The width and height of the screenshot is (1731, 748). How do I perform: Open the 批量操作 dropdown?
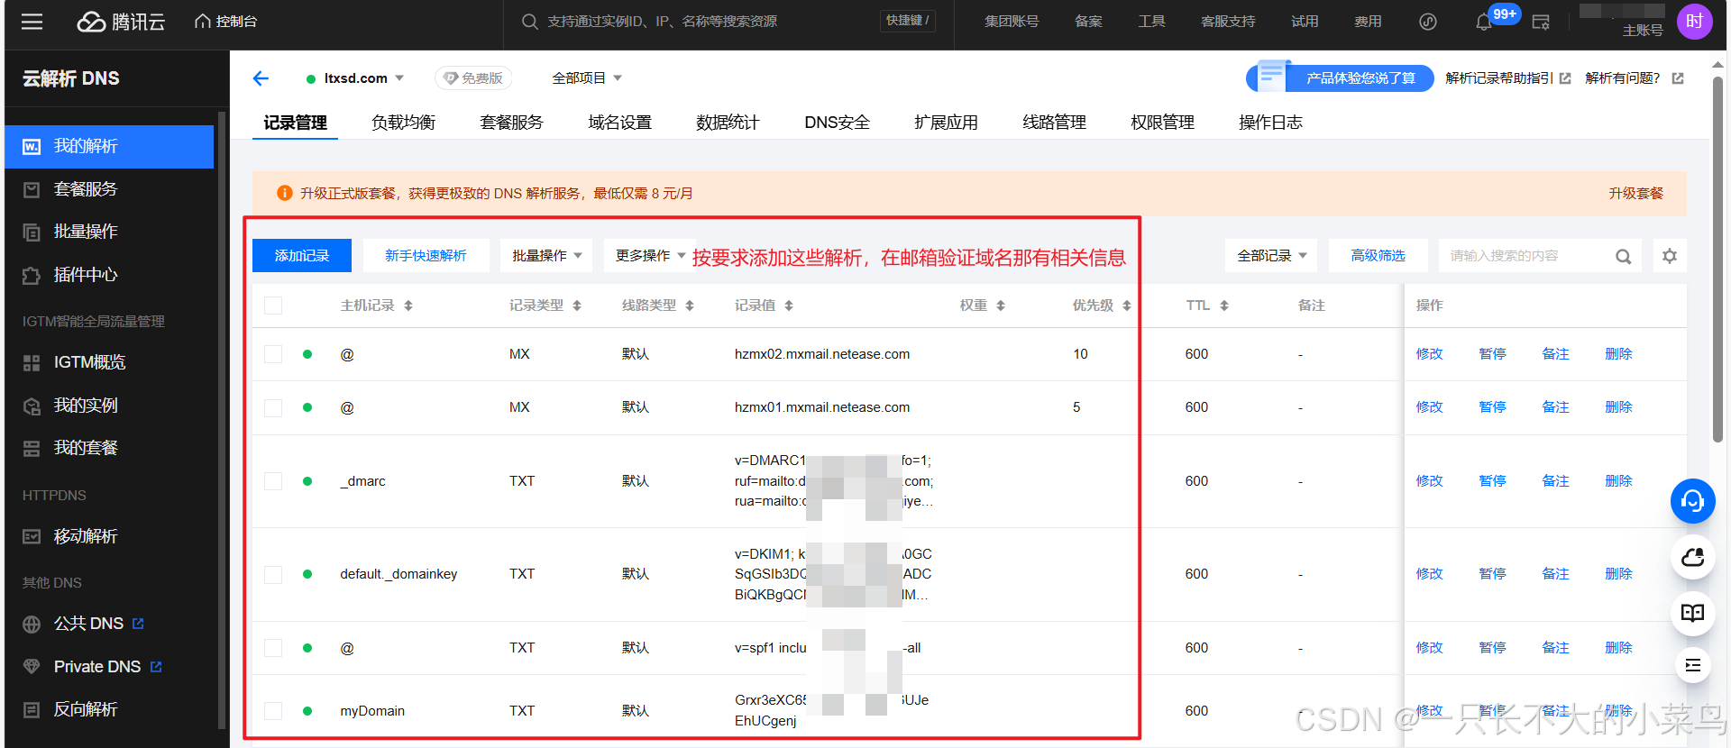pyautogui.click(x=546, y=256)
